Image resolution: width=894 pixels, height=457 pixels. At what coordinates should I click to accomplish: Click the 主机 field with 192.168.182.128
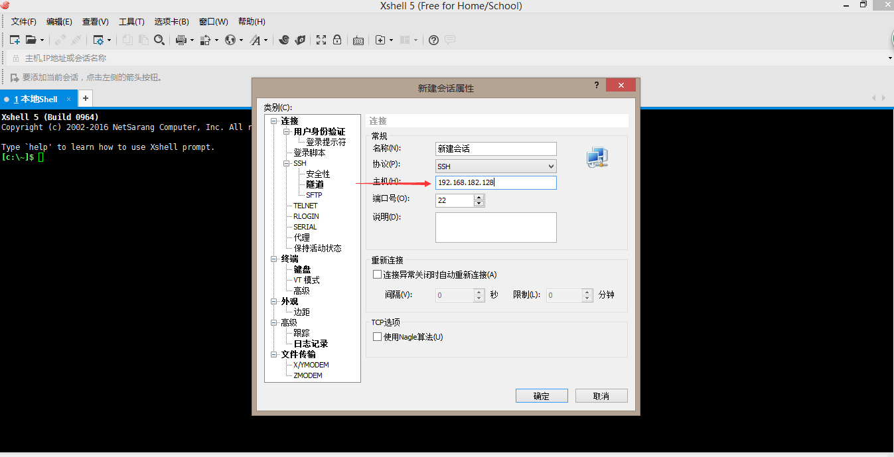pyautogui.click(x=496, y=182)
